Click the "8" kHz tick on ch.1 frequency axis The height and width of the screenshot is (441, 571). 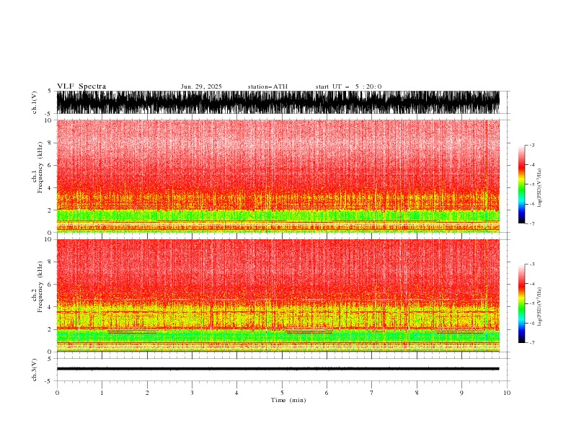tap(50, 143)
